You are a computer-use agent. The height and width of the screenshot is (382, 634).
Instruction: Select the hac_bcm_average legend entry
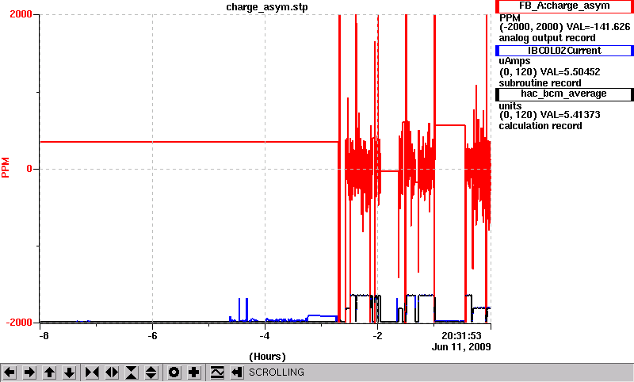tap(564, 94)
